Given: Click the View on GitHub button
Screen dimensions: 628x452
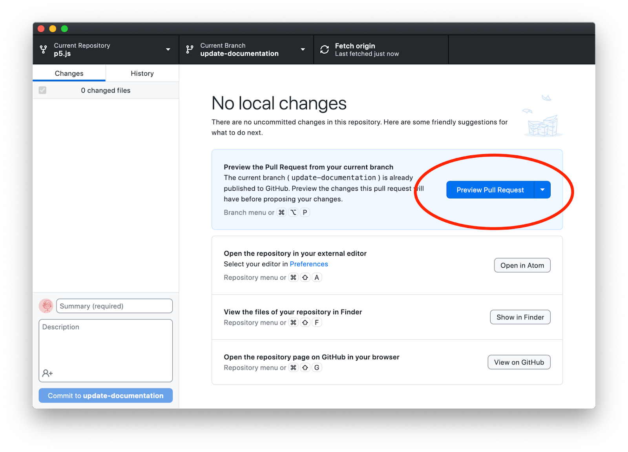Looking at the screenshot, I should click(519, 362).
